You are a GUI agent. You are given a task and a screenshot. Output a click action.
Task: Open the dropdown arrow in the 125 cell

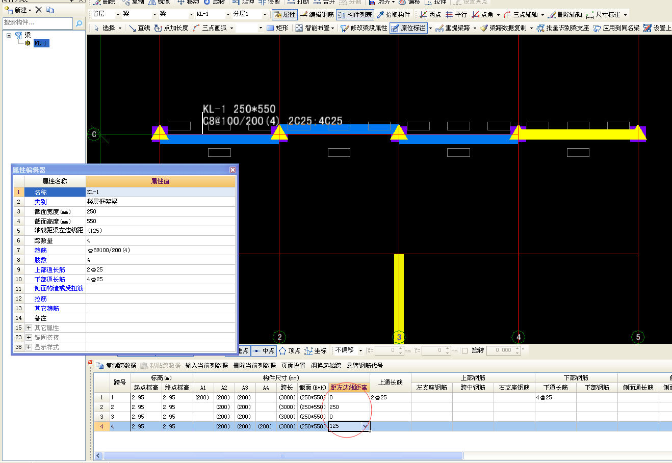coord(365,426)
